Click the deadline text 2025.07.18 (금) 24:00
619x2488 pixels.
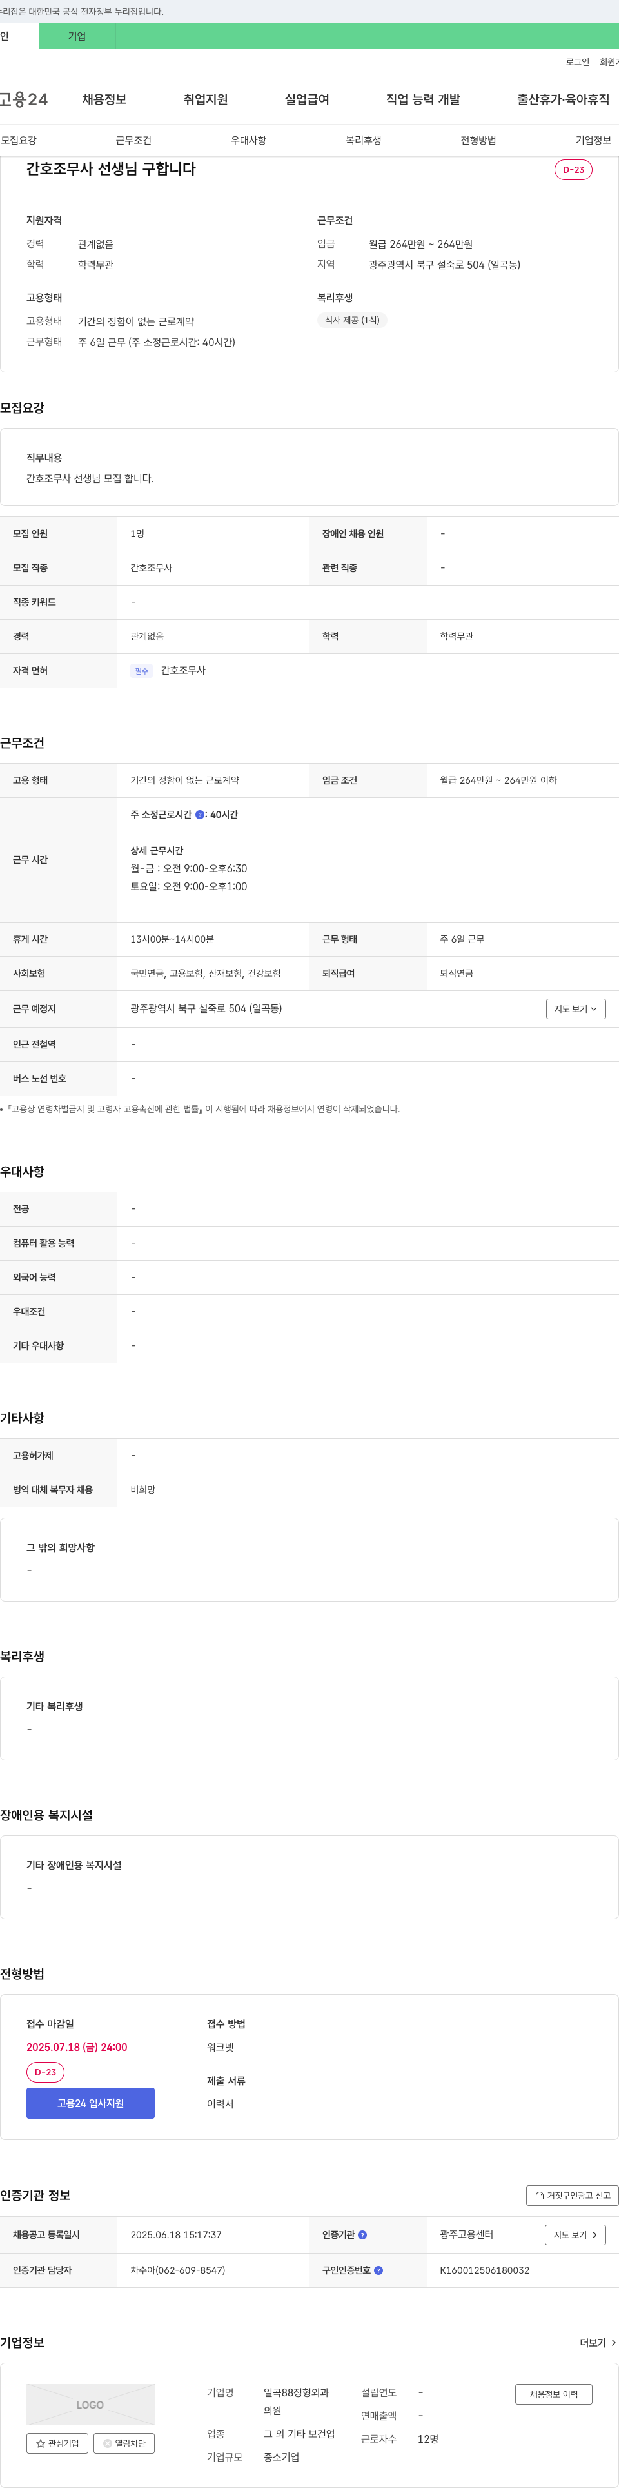pyautogui.click(x=77, y=2048)
